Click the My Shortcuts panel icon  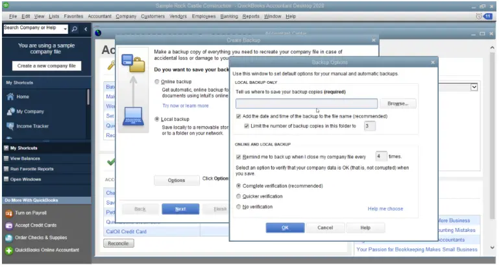6,148
